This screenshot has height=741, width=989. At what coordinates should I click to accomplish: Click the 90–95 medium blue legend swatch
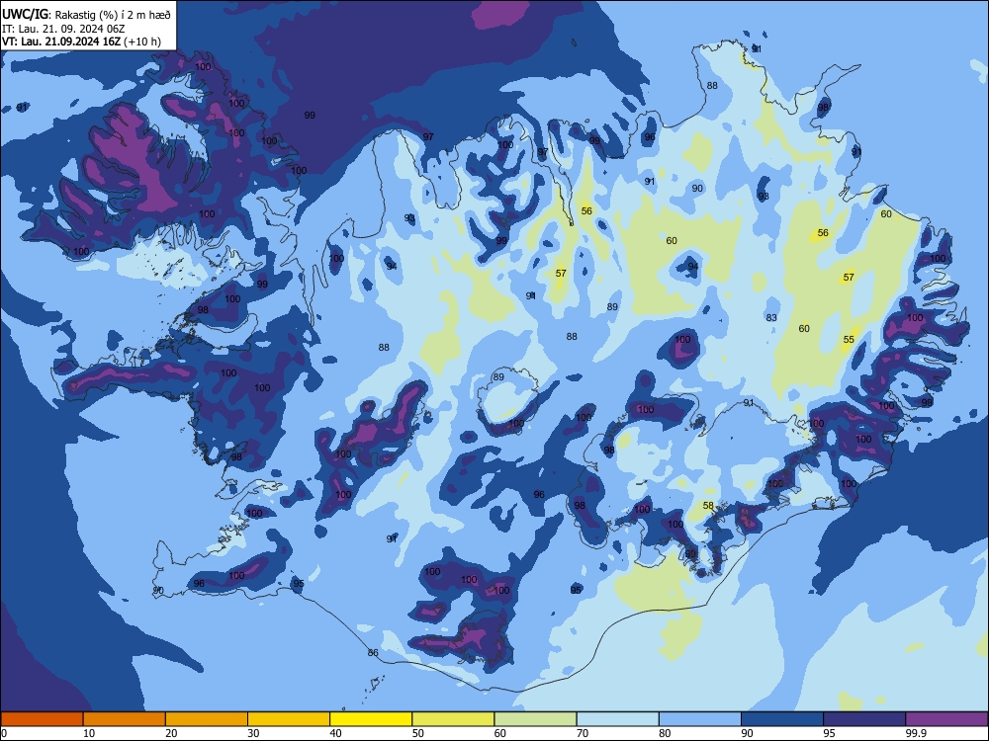pos(782,719)
